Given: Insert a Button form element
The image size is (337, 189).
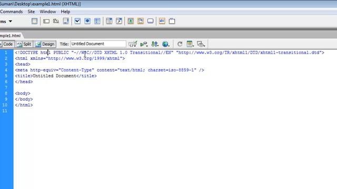Looking at the screenshot, I should tap(150, 21).
